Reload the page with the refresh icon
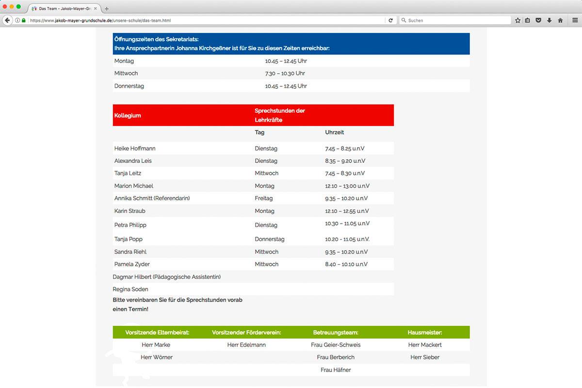 (390, 20)
